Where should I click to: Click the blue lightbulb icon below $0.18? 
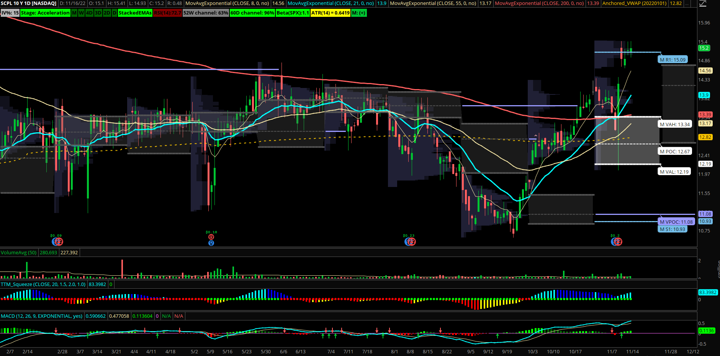(x=211, y=243)
